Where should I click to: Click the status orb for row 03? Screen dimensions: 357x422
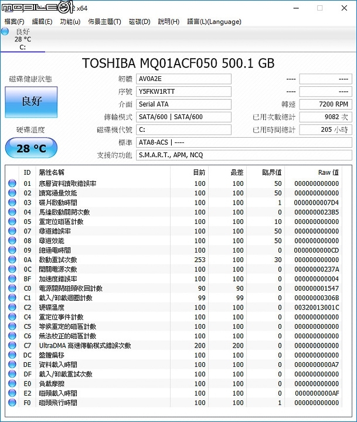pyautogui.click(x=12, y=202)
